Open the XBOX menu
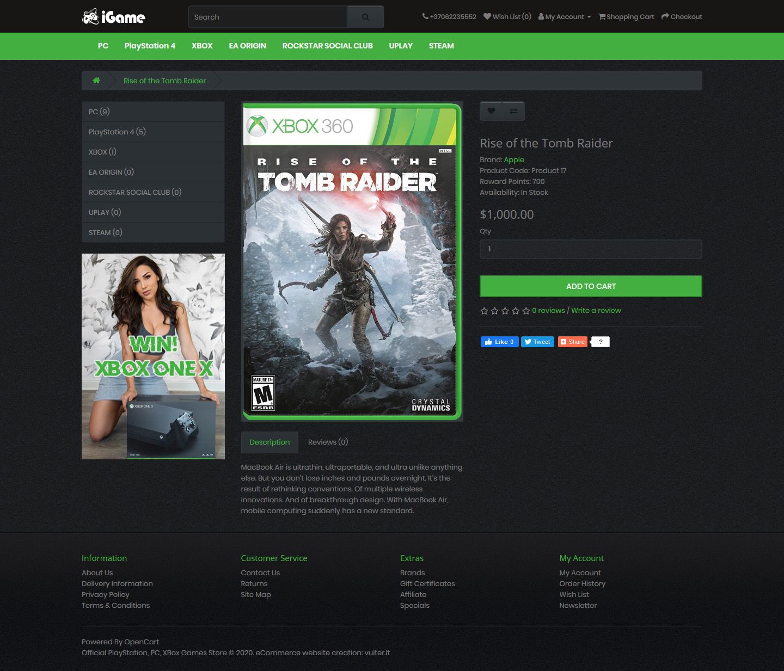This screenshot has height=671, width=784. point(202,46)
